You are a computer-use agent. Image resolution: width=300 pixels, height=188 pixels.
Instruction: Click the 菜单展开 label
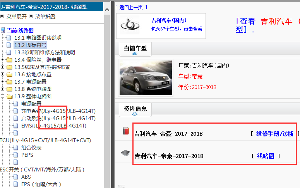pyautogui.click(x=17, y=17)
